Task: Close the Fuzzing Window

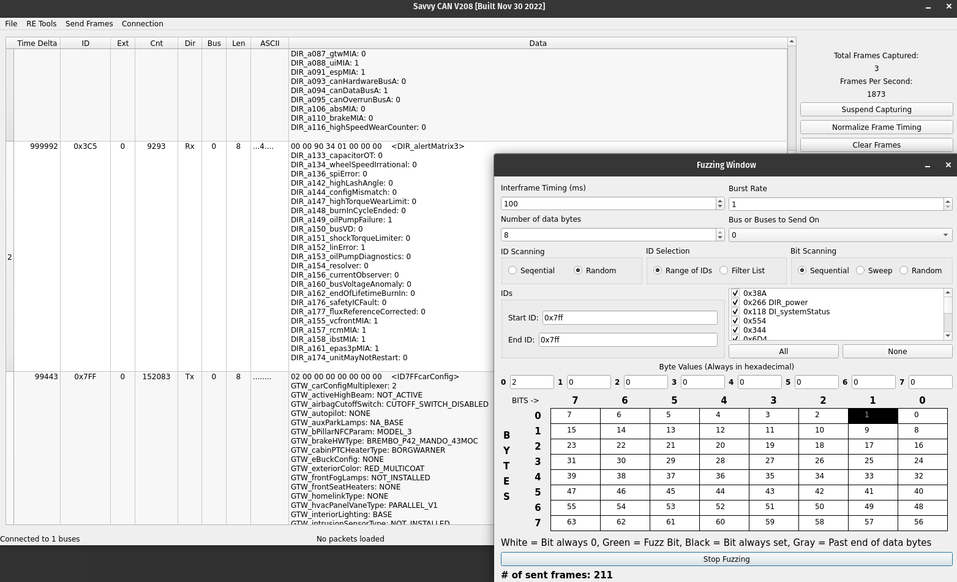Action: pos(948,165)
